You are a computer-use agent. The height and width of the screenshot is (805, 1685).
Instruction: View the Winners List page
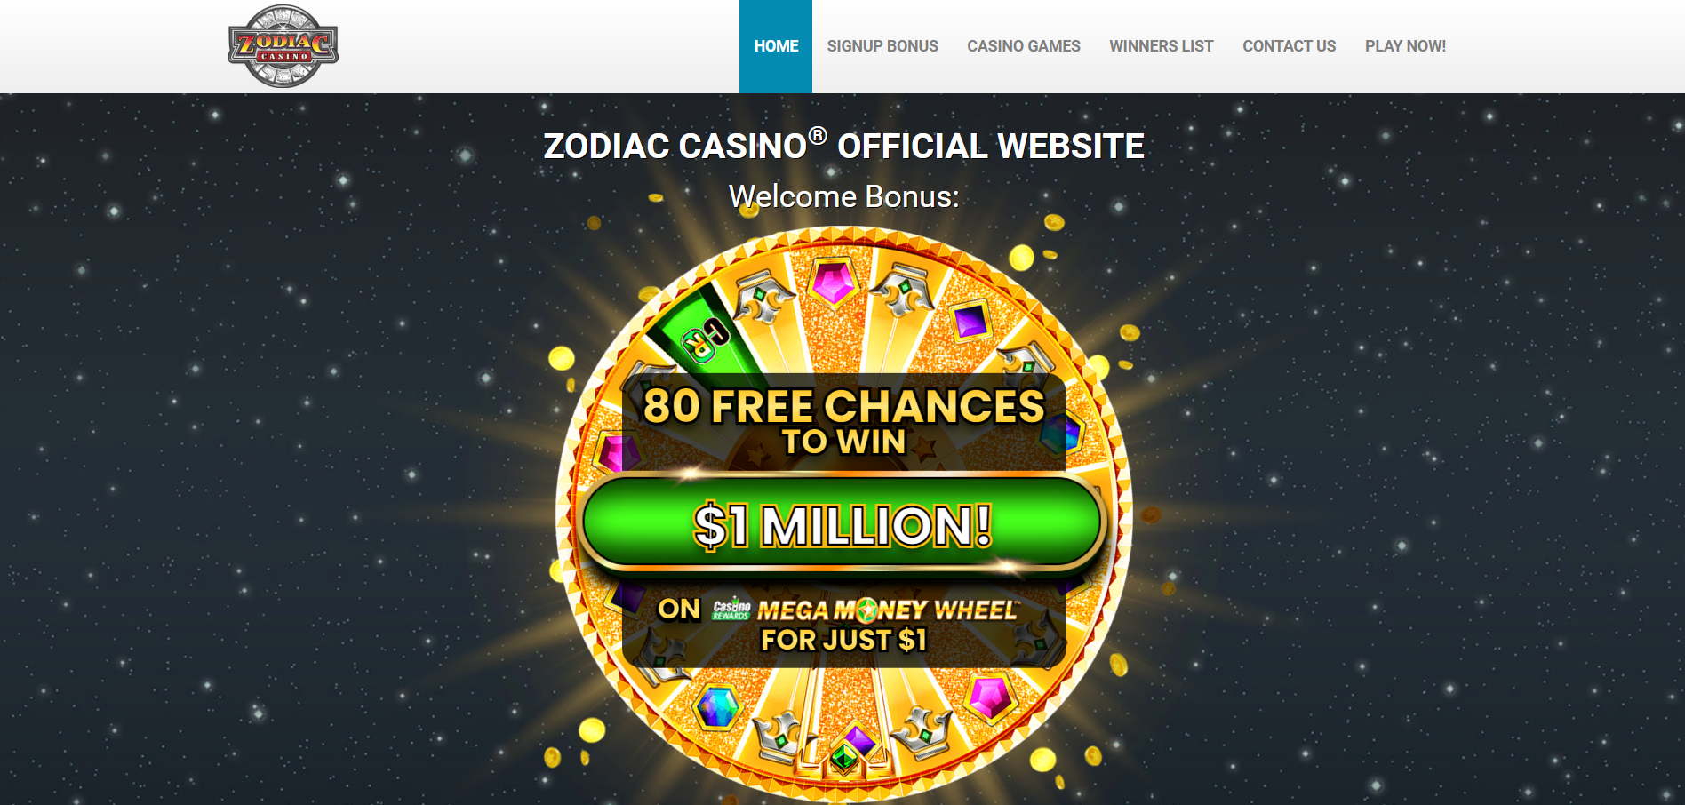point(1162,46)
